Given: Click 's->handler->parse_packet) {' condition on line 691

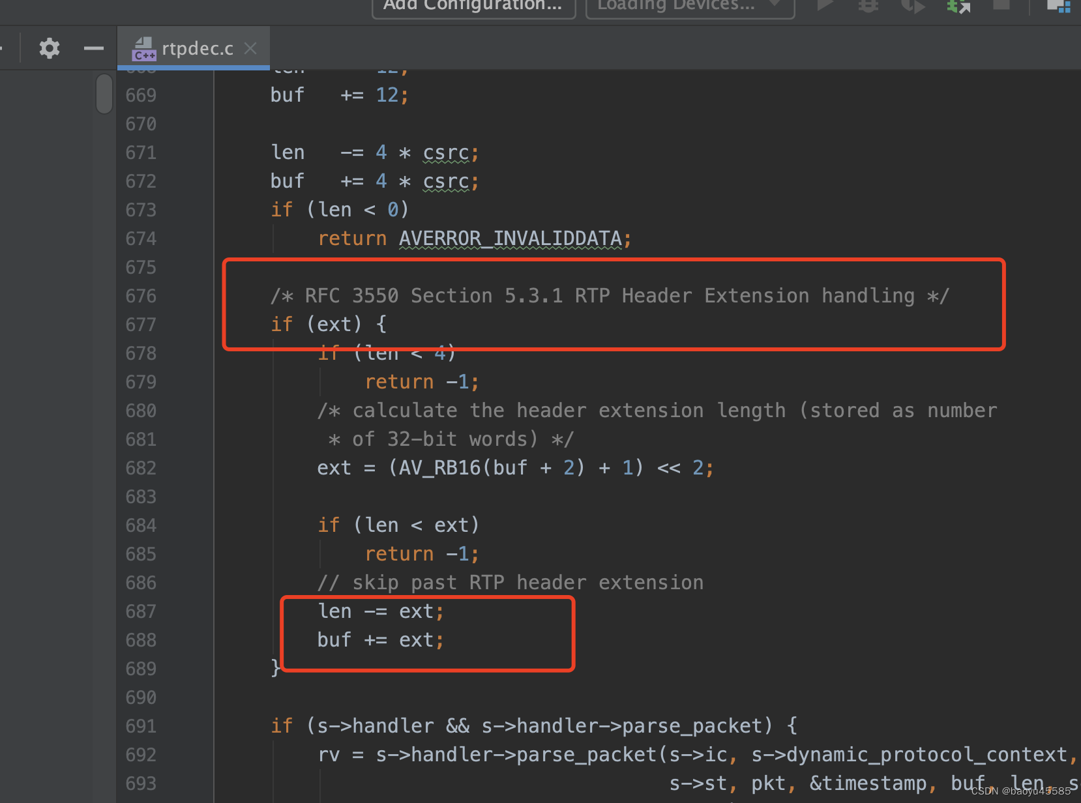Looking at the screenshot, I should [640, 726].
